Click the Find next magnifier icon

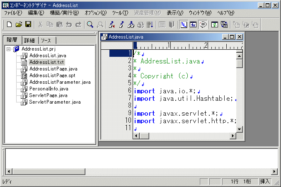click(x=100, y=24)
